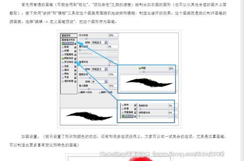This screenshot has height=161, width=244.
Task: Turn on the 平滑 checkbox
Action: tap(63, 78)
